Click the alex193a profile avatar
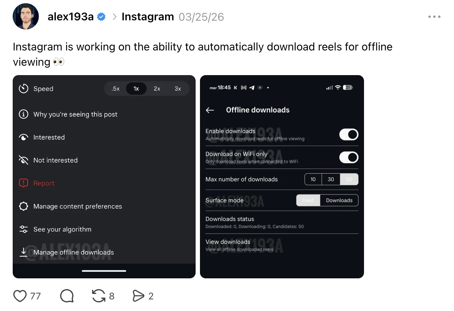This screenshot has height=311, width=454. tap(26, 17)
